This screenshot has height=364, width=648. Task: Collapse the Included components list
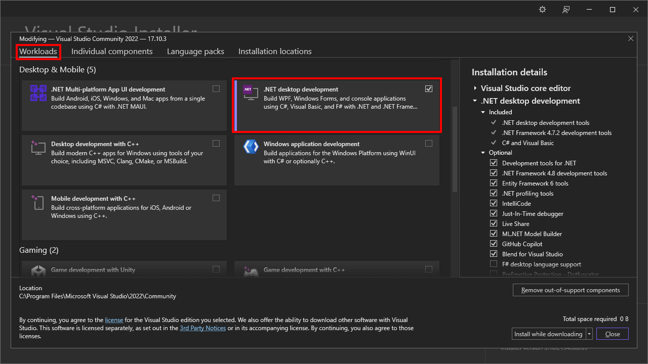click(x=483, y=112)
